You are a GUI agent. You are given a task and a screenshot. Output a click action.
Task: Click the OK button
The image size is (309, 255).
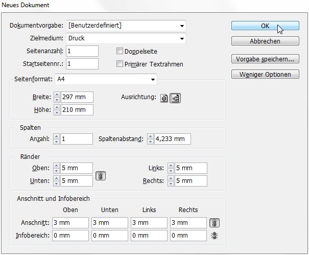point(265,26)
